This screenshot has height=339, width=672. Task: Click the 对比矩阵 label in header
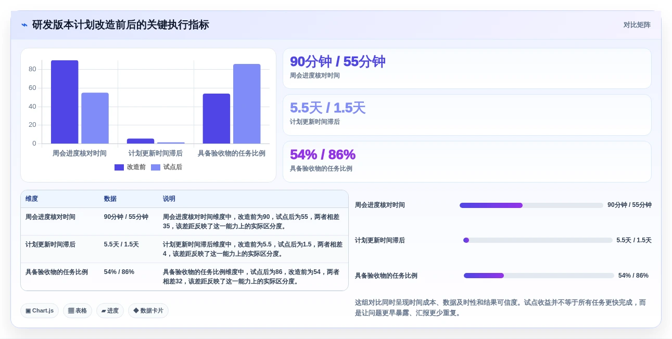tap(637, 25)
